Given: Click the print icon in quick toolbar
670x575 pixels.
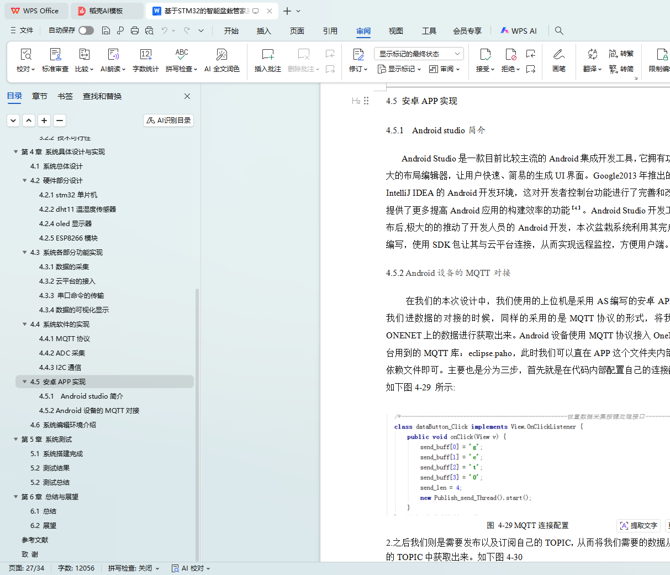Looking at the screenshot, I should 135,30.
